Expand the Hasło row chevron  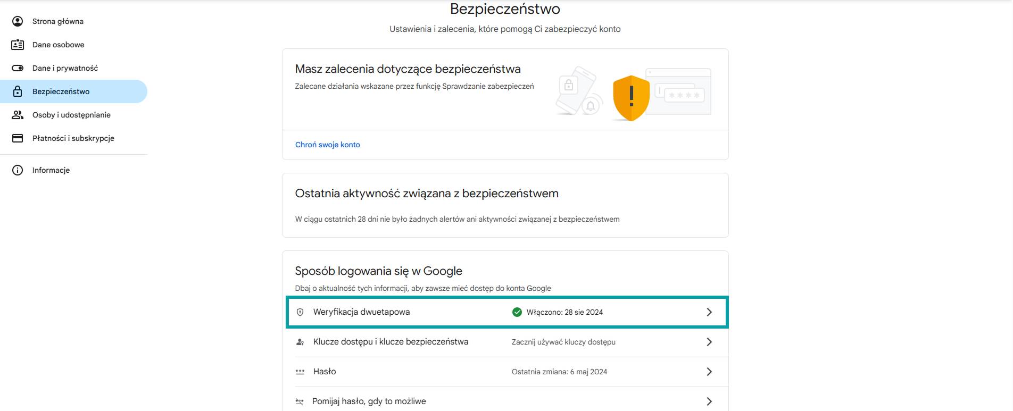[x=709, y=372]
